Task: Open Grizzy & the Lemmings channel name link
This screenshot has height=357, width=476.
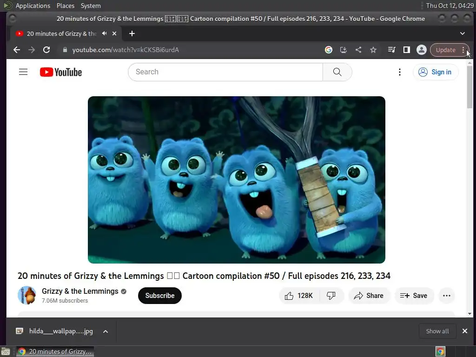Action: click(x=80, y=291)
